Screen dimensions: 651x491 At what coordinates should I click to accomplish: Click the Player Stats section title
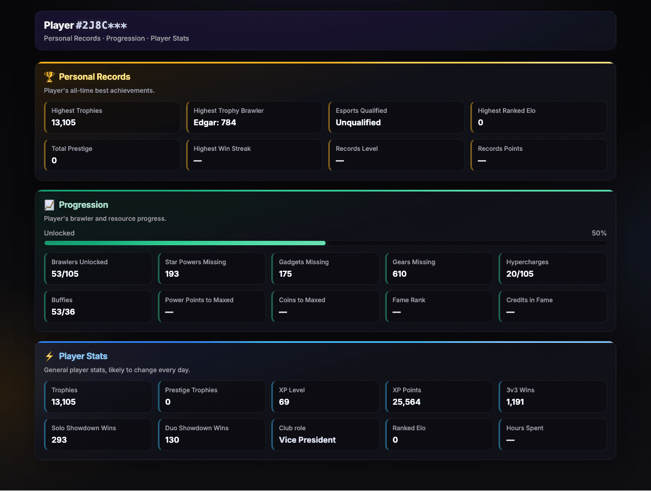click(x=84, y=356)
